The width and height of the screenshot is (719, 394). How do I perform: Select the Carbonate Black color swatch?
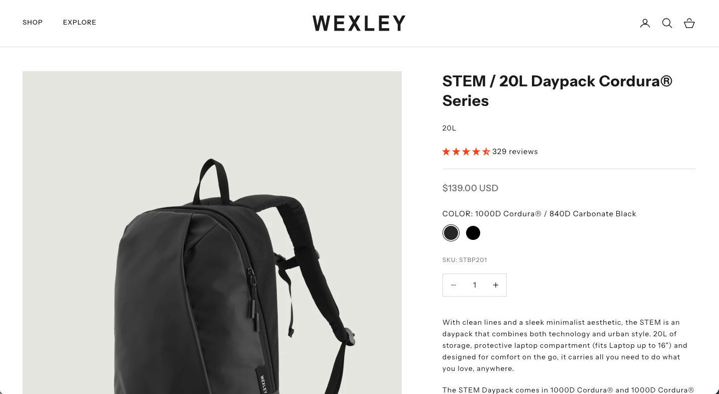click(x=451, y=233)
